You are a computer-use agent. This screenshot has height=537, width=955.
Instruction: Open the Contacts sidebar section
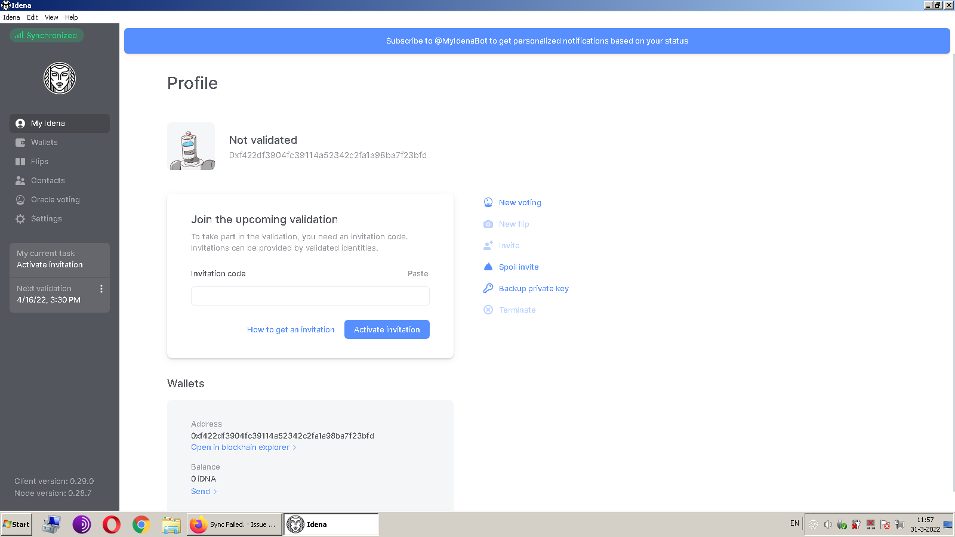coord(59,181)
